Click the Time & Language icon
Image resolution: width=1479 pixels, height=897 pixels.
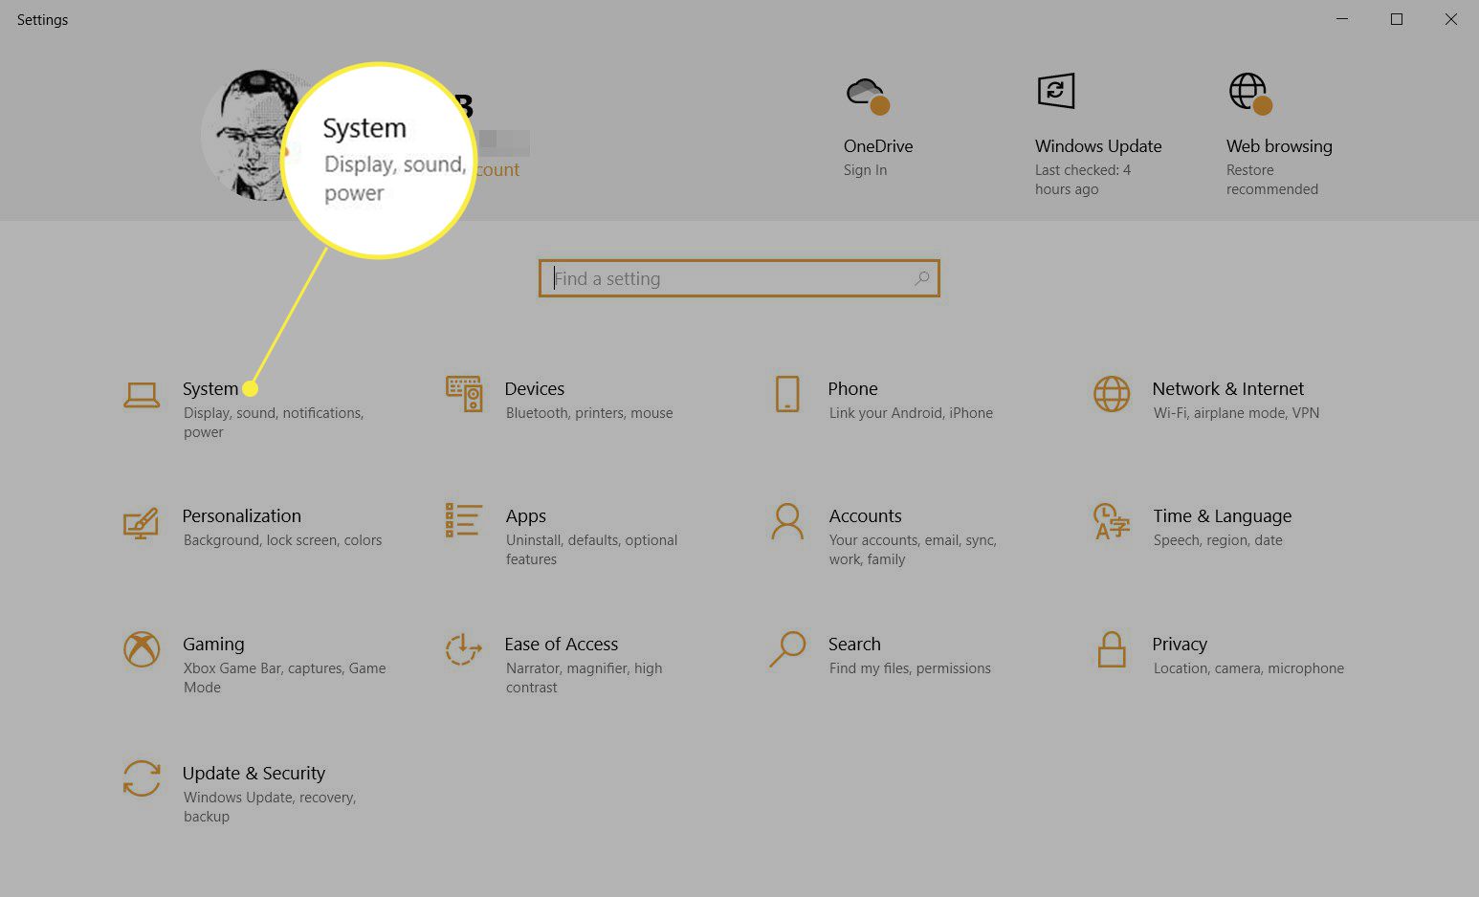[x=1112, y=521]
